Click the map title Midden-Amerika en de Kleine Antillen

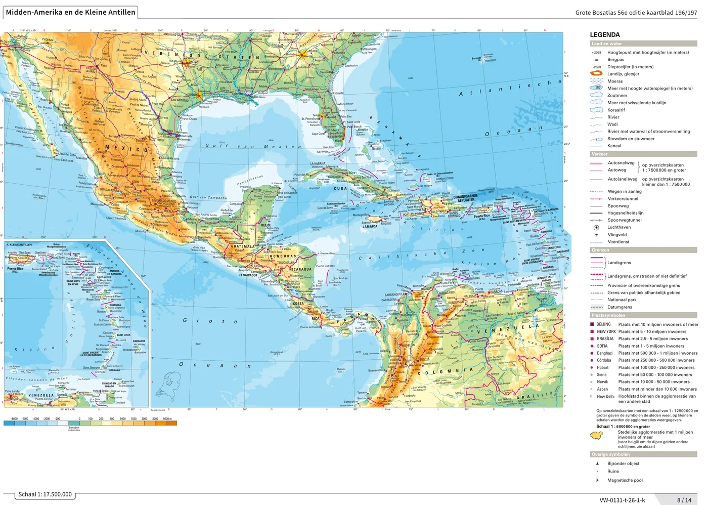click(71, 12)
